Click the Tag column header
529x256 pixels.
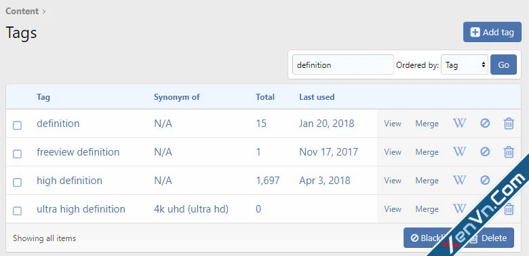click(43, 97)
